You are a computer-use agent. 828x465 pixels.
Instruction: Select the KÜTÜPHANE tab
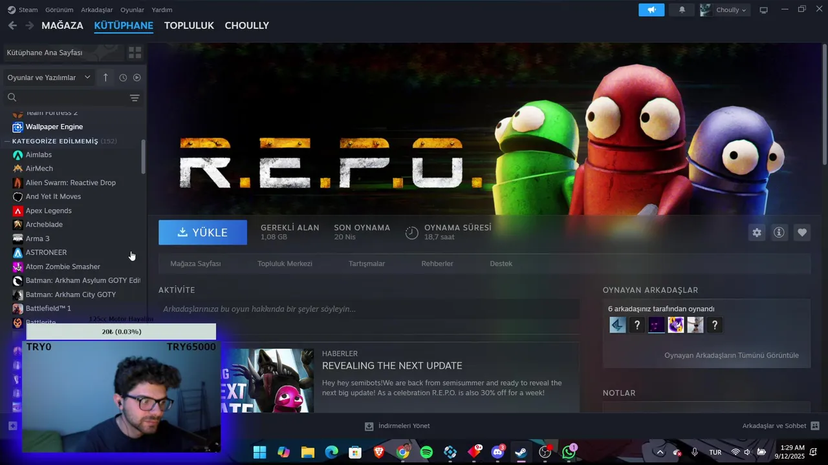pos(124,25)
